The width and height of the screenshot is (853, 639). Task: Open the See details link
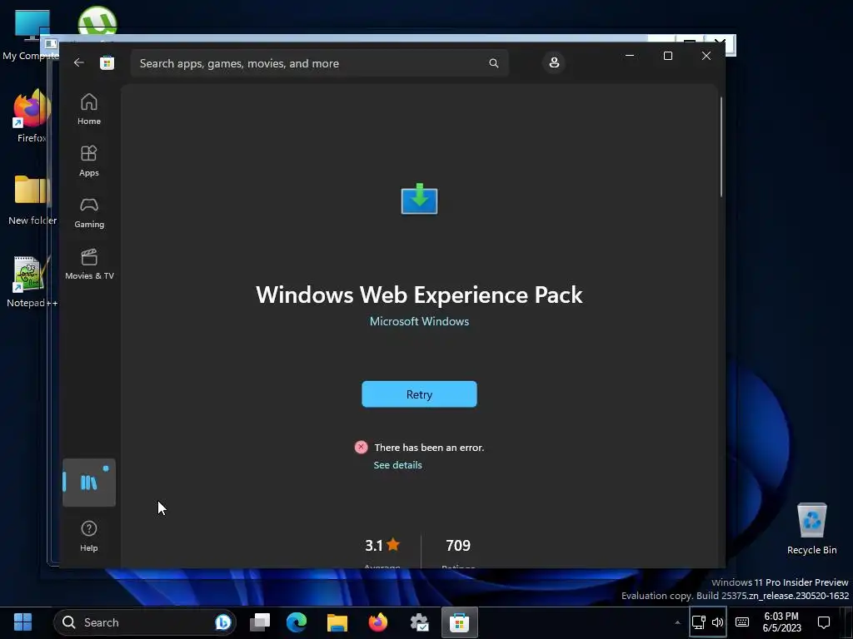point(397,465)
